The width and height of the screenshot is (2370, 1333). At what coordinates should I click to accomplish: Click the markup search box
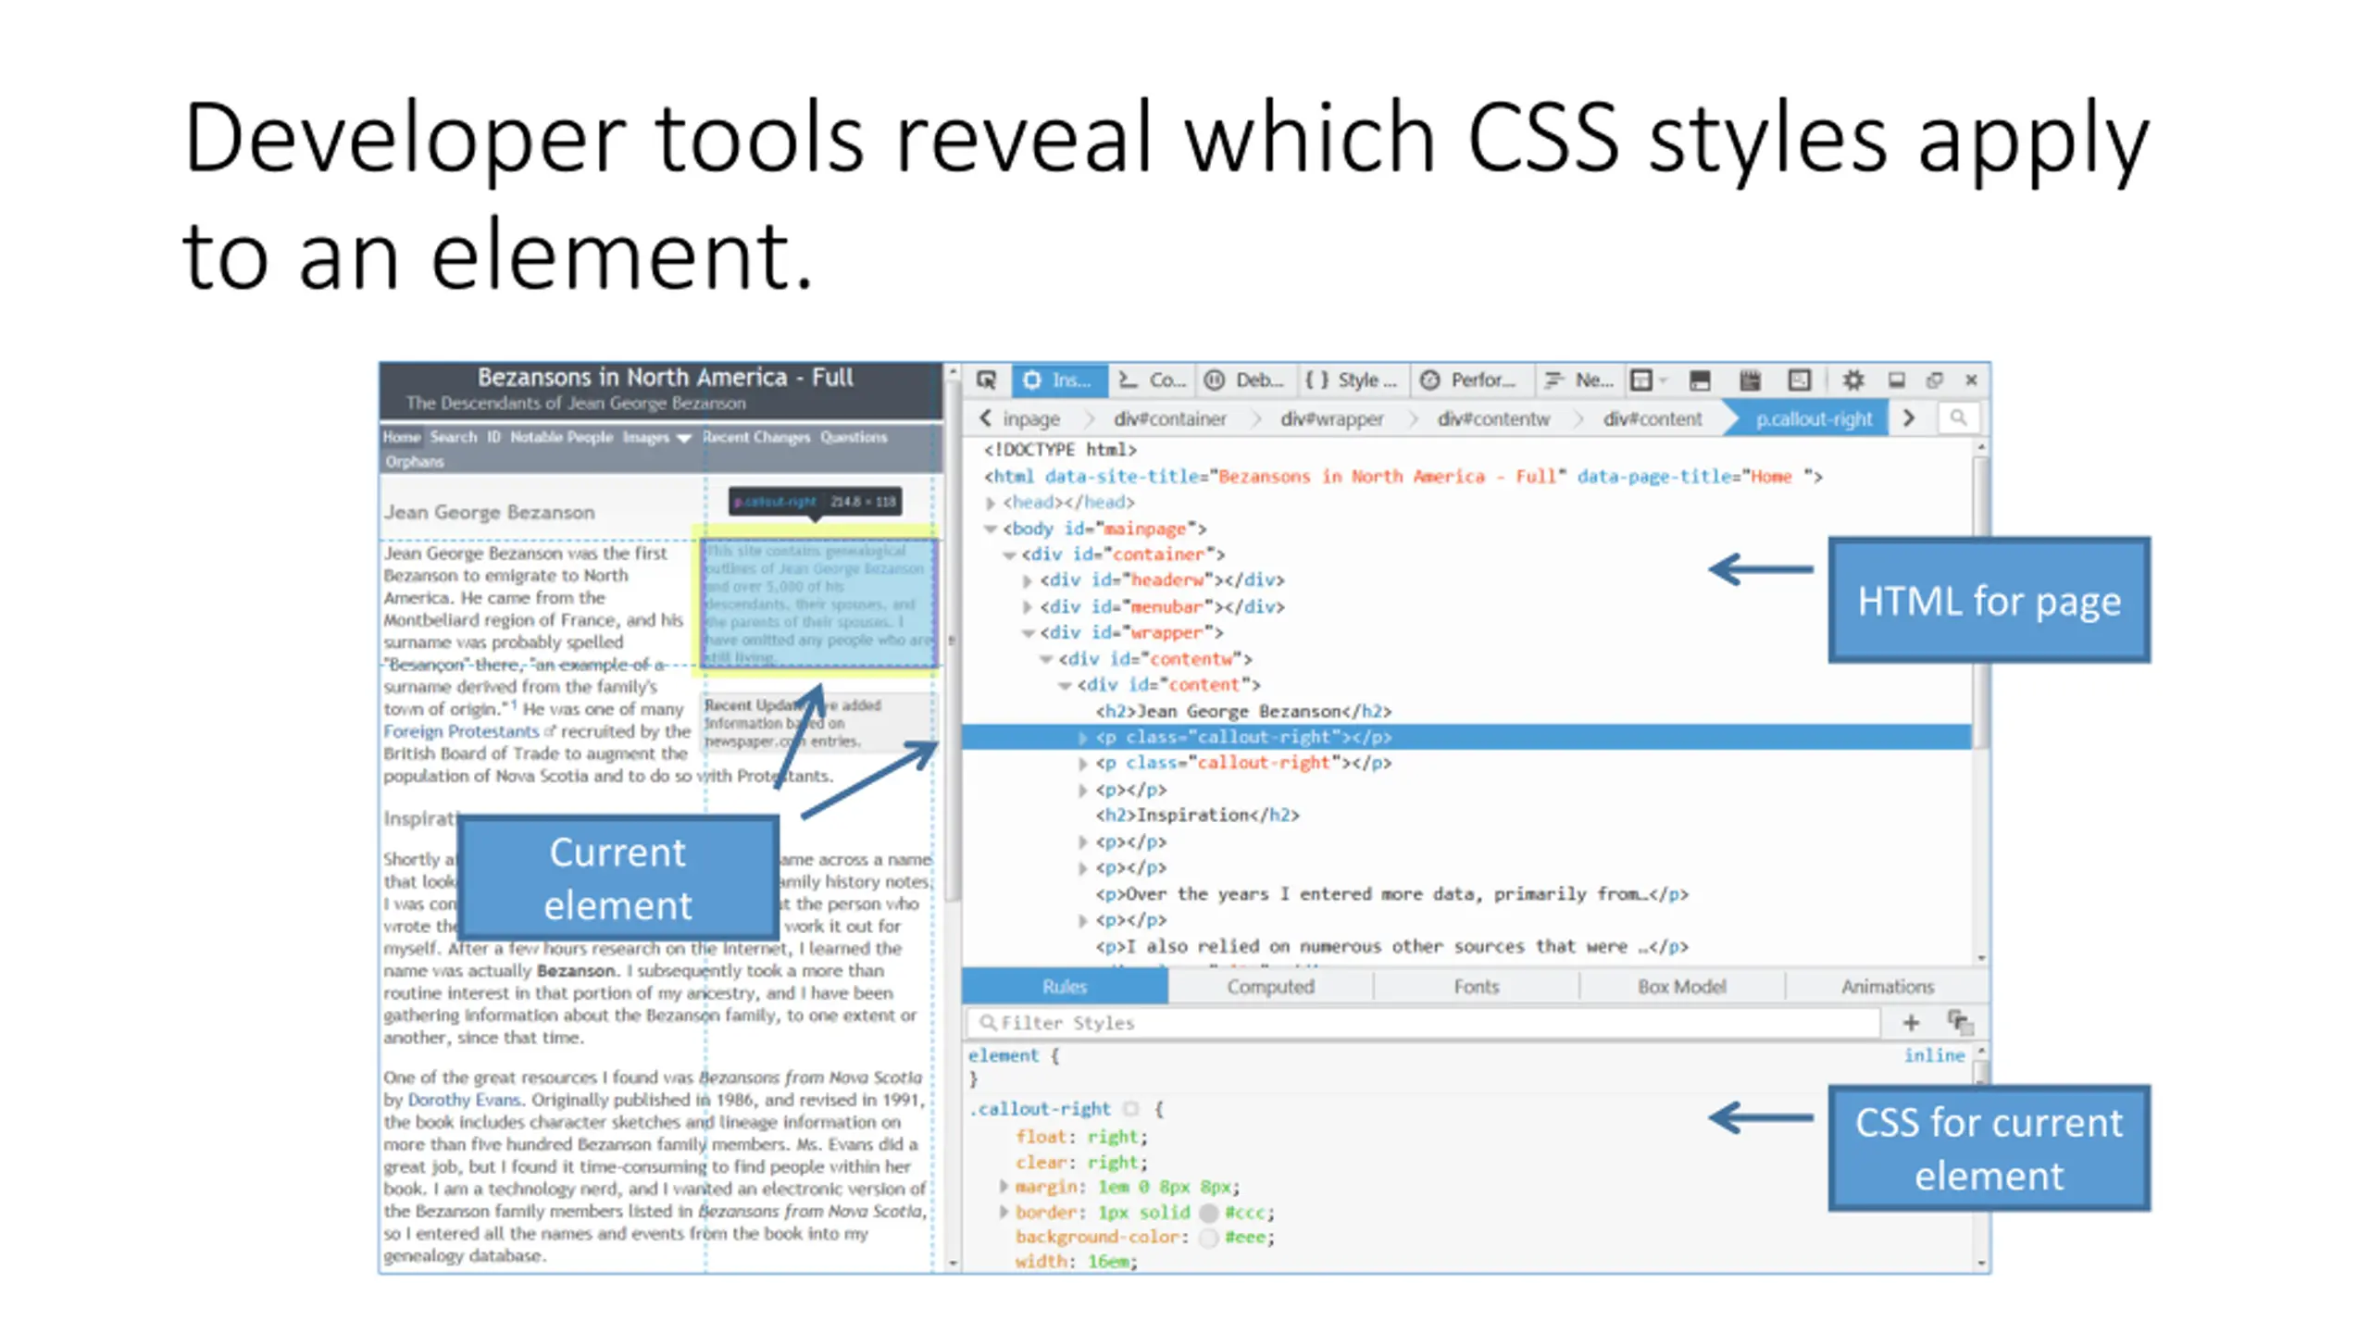click(x=1958, y=418)
